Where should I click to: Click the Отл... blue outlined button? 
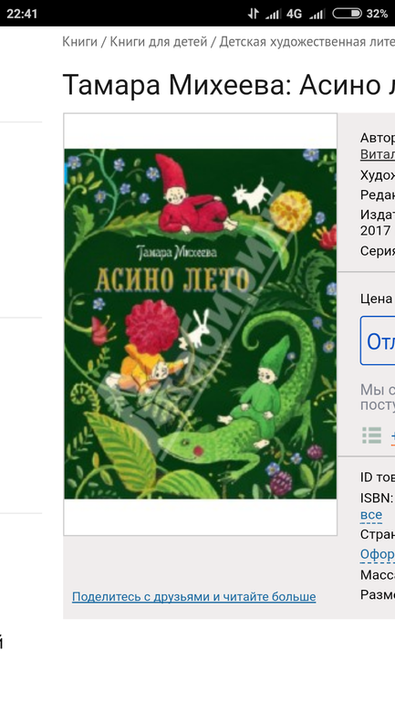(378, 341)
